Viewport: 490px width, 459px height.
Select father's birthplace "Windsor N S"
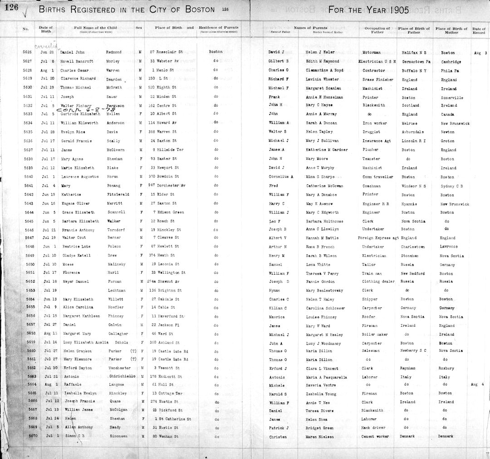point(414,186)
